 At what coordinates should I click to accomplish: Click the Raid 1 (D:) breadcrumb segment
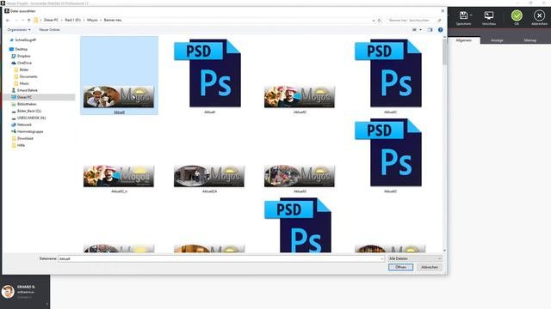click(x=72, y=21)
